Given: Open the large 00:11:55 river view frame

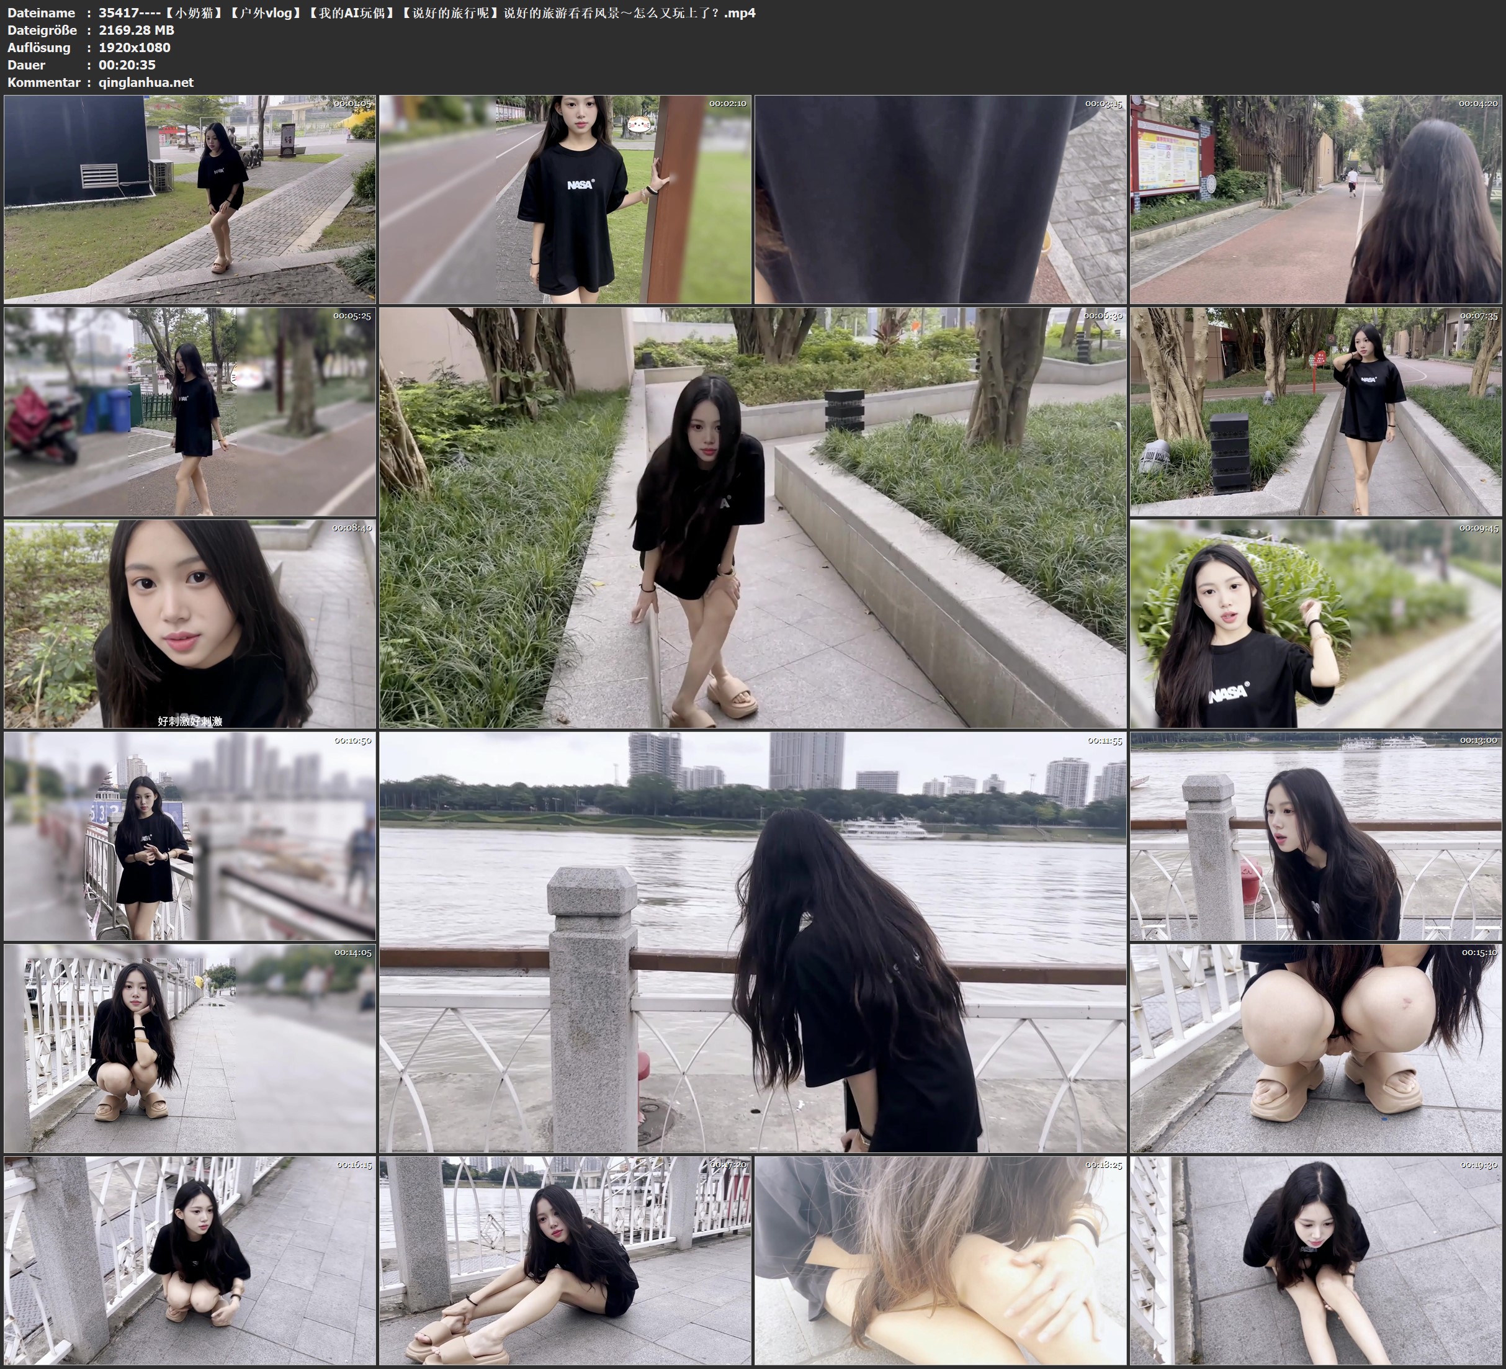Looking at the screenshot, I should tap(752, 941).
